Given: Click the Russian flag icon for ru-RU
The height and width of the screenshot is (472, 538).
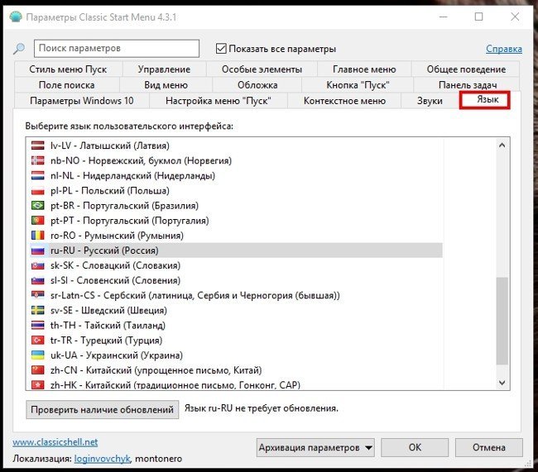Looking at the screenshot, I should [x=38, y=250].
